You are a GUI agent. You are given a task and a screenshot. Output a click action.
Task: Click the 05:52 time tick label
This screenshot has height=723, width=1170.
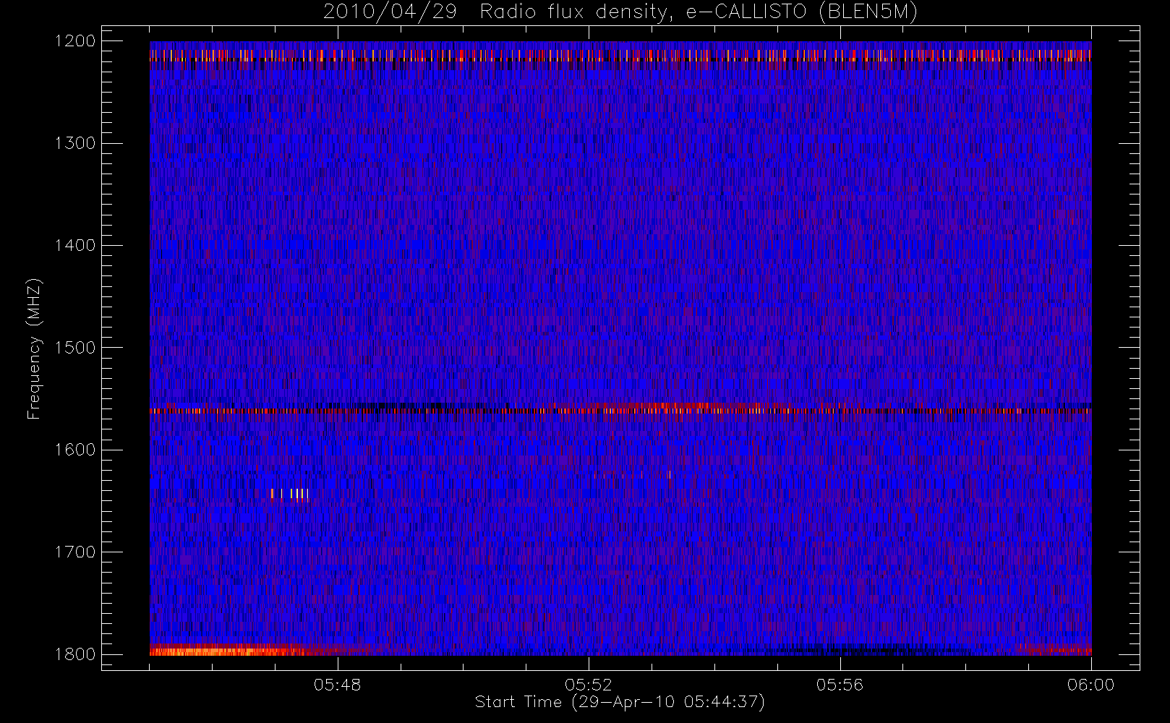[x=589, y=685]
